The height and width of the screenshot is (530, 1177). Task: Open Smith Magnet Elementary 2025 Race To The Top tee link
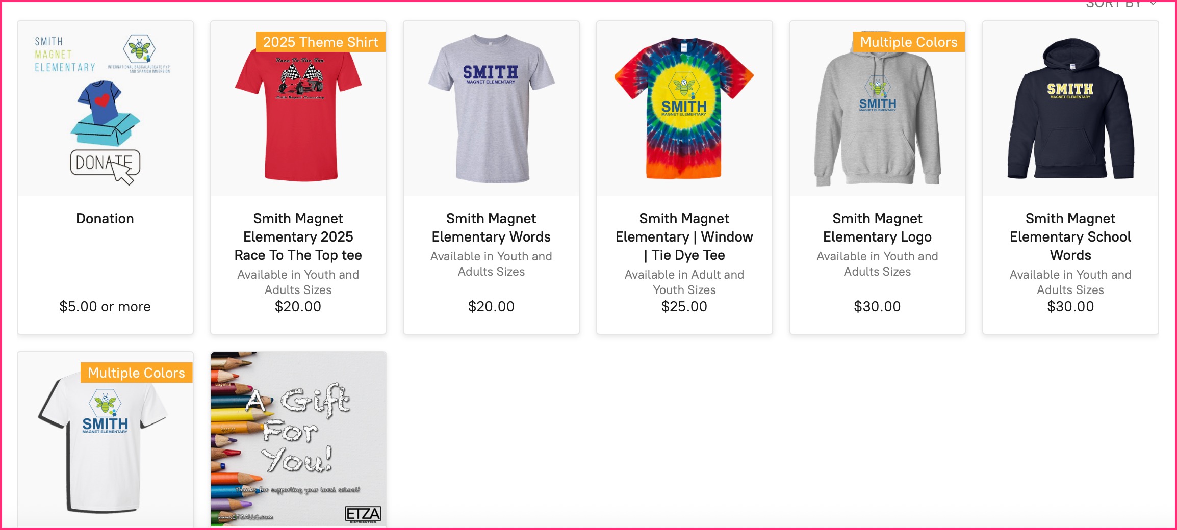298,237
